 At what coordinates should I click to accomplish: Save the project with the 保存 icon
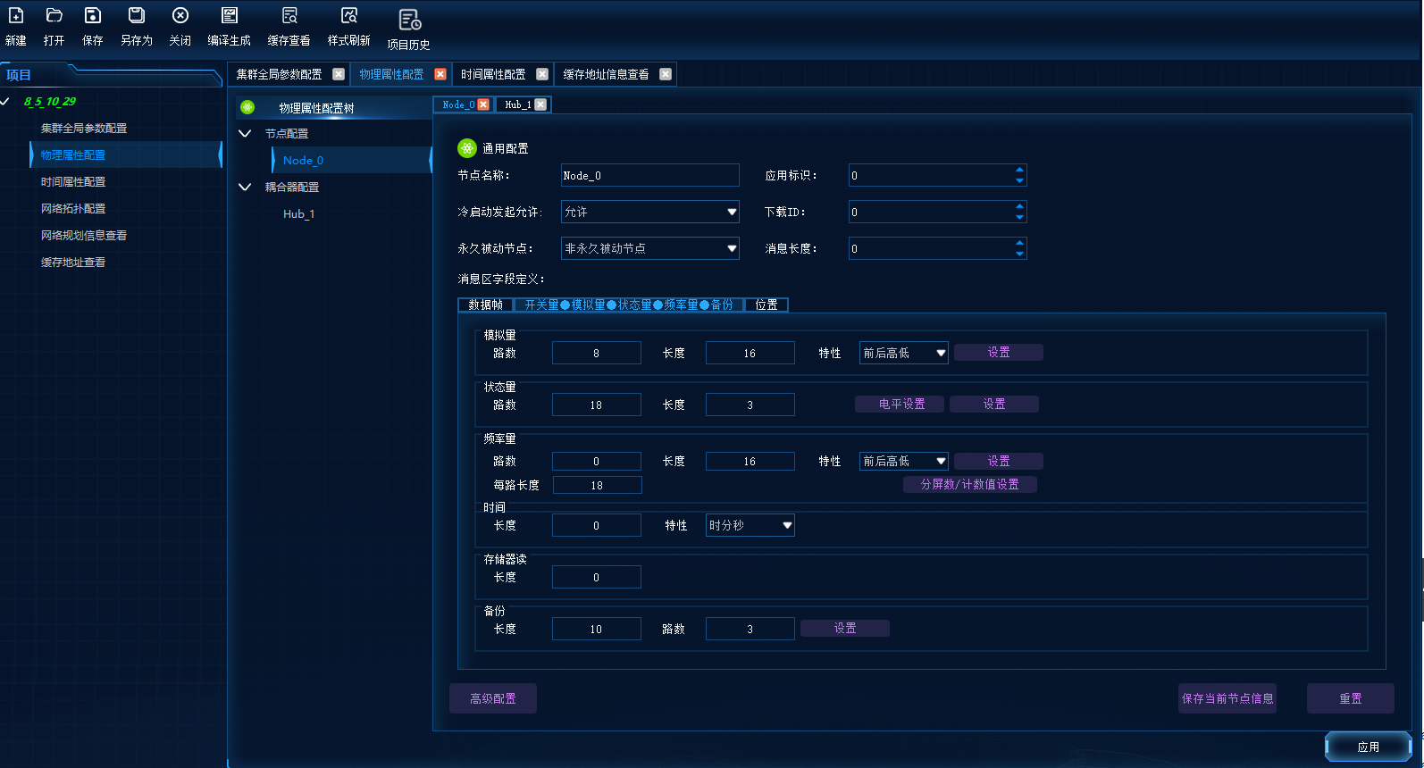[93, 16]
